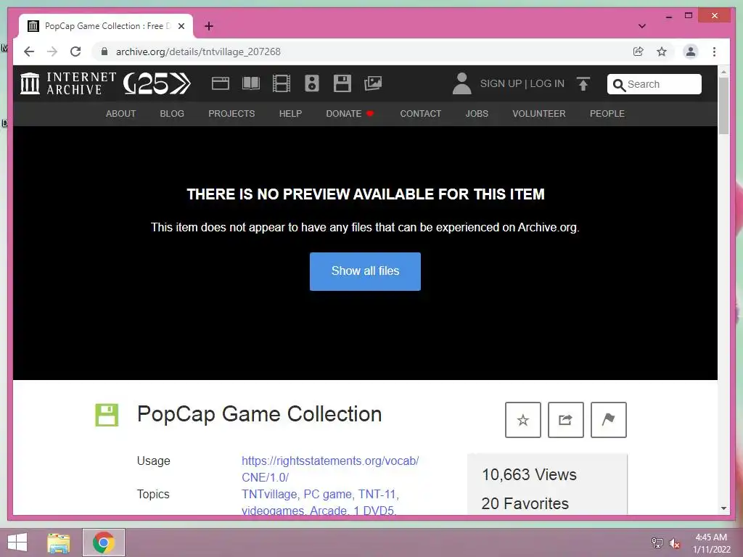Click the network tray icon
The height and width of the screenshot is (557, 743).
(x=657, y=543)
